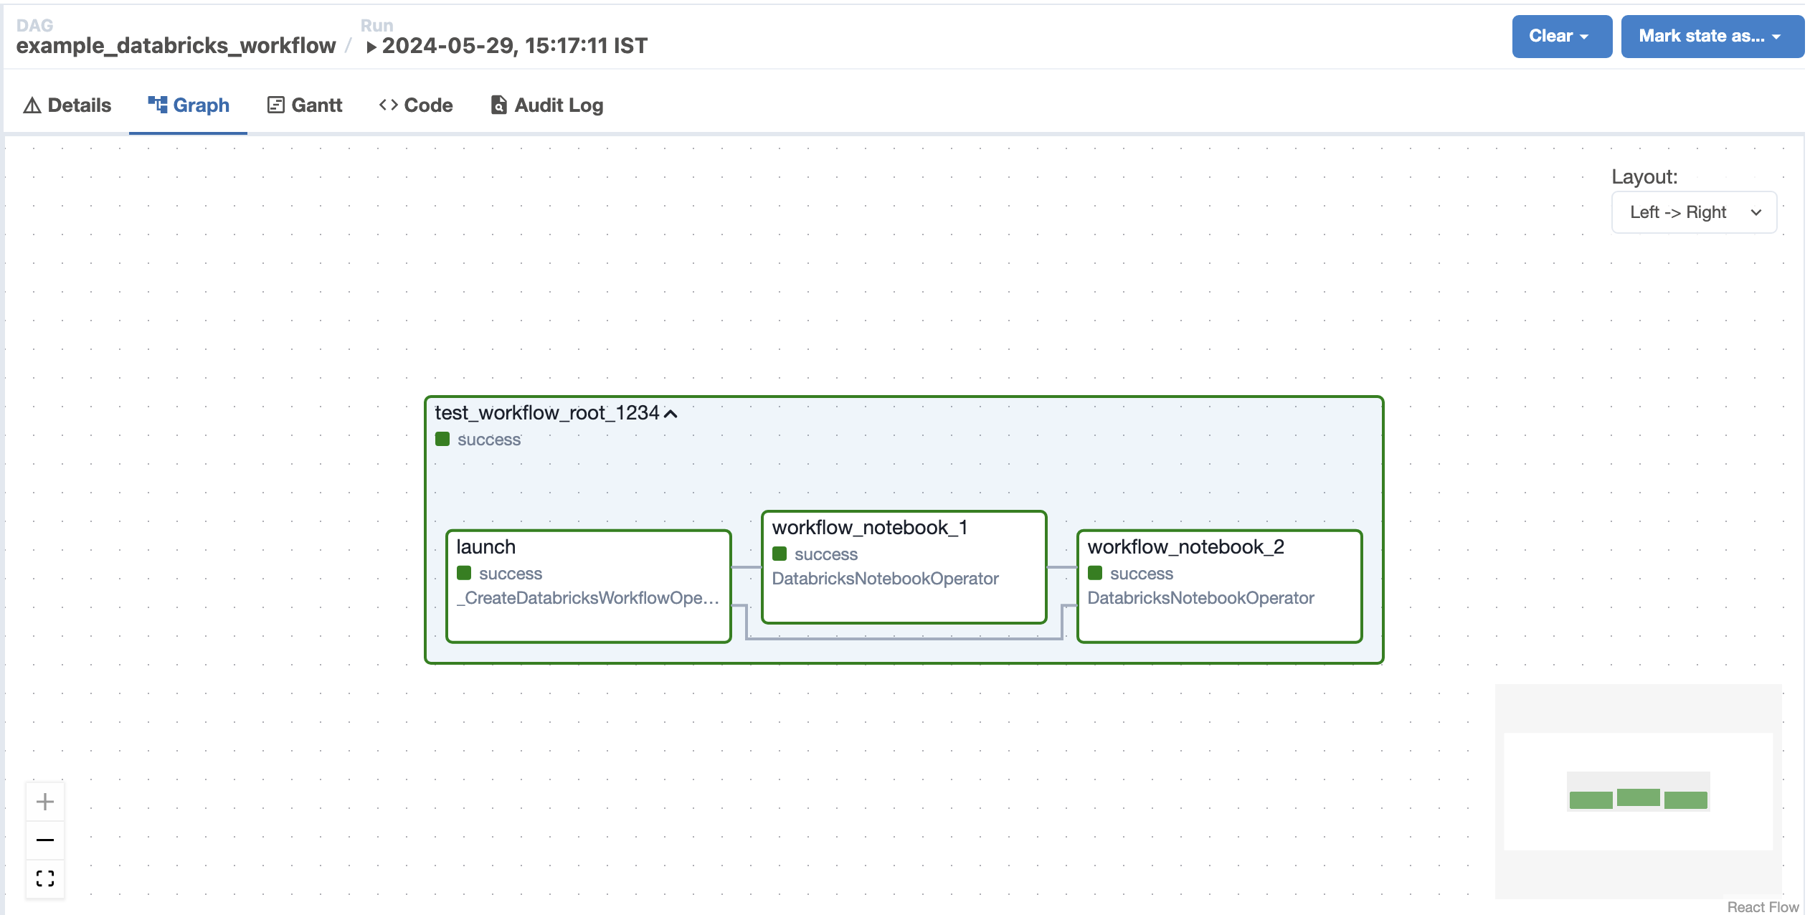Select the workflow_notebook_1 task node
This screenshot has width=1810, height=915.
[904, 566]
